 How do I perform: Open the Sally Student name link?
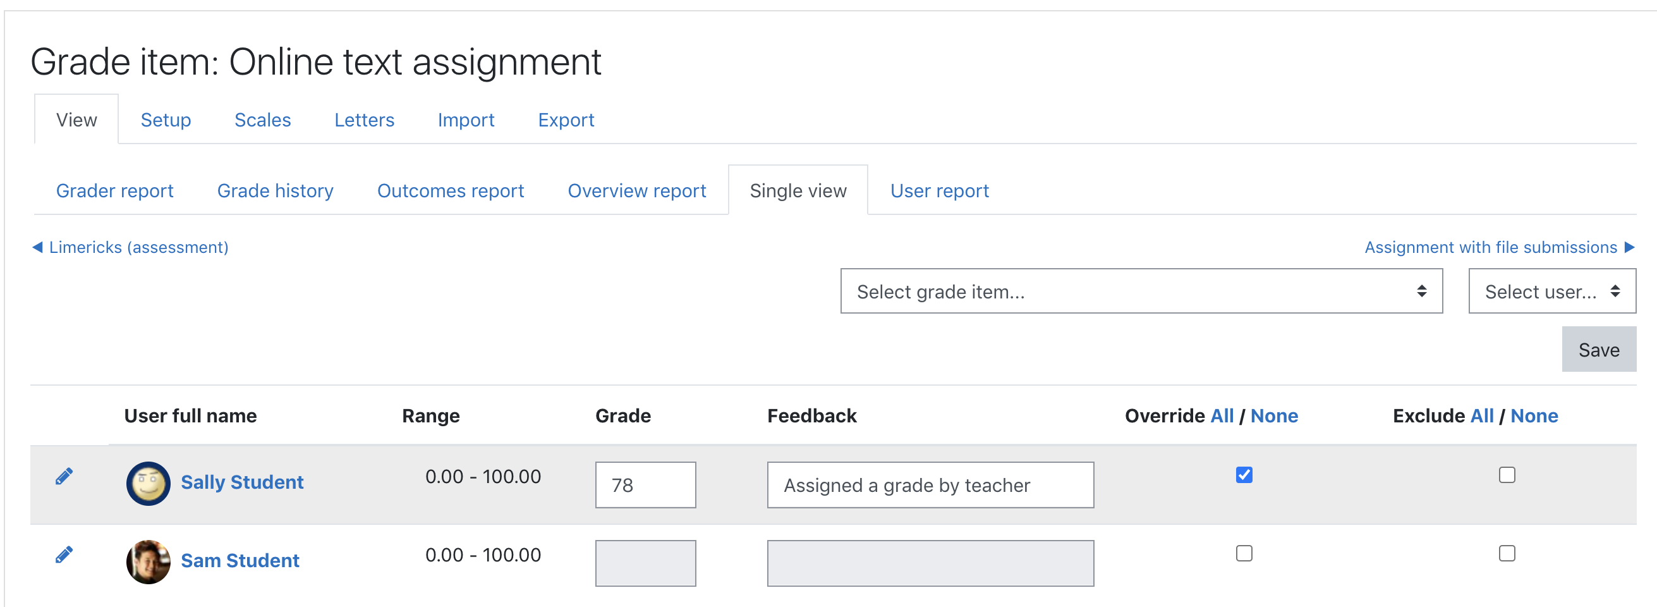[242, 482]
